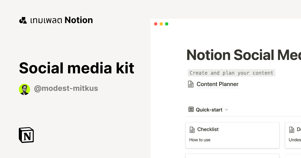The width and height of the screenshot is (301, 158).
Task: Select the Notion logo icon at bottom left
Action: [26, 135]
